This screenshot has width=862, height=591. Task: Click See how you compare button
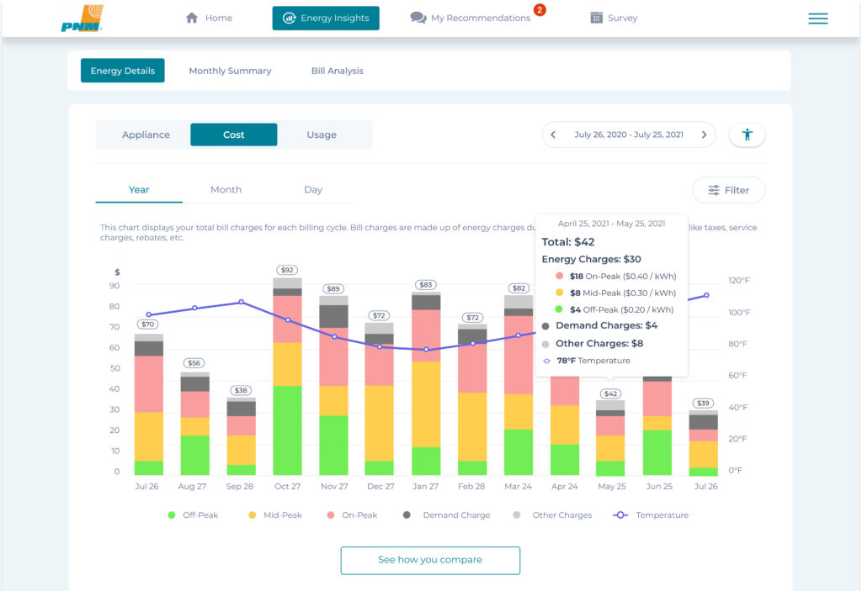[430, 560]
